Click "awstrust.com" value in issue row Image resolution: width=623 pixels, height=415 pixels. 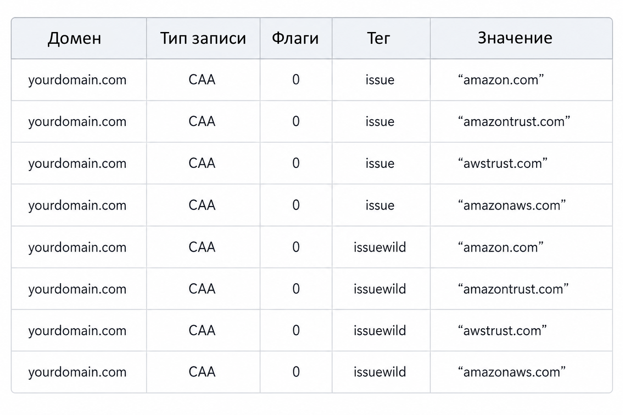(x=503, y=163)
